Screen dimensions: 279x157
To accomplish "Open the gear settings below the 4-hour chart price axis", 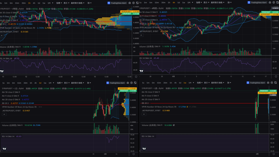I will tap(276, 76).
